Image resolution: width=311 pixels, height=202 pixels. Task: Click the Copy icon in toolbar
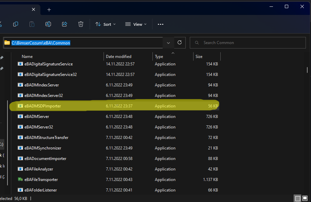(16, 24)
